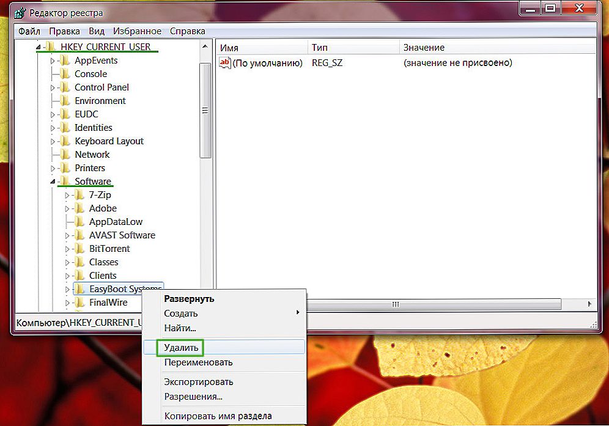Select the (По умолчанию) value name
Screen dimensions: 609x426
tap(267, 63)
